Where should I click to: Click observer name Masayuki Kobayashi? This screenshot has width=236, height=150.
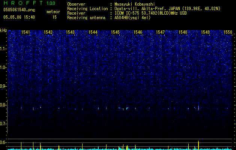pyautogui.click(x=135, y=4)
